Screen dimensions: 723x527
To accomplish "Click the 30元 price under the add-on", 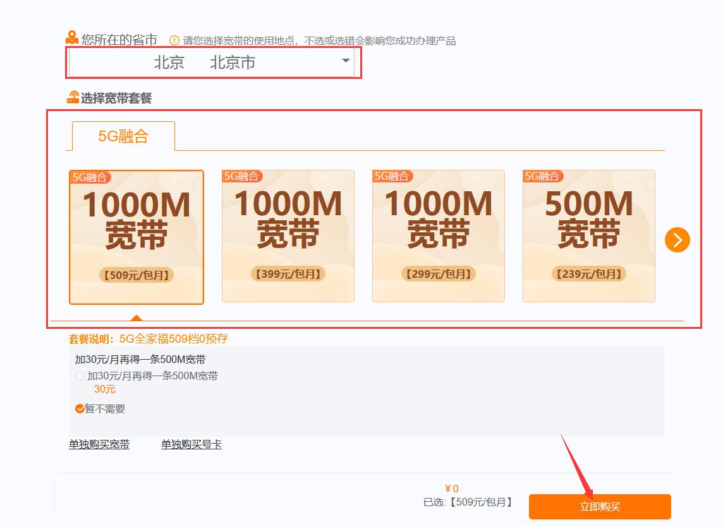I will point(105,389).
